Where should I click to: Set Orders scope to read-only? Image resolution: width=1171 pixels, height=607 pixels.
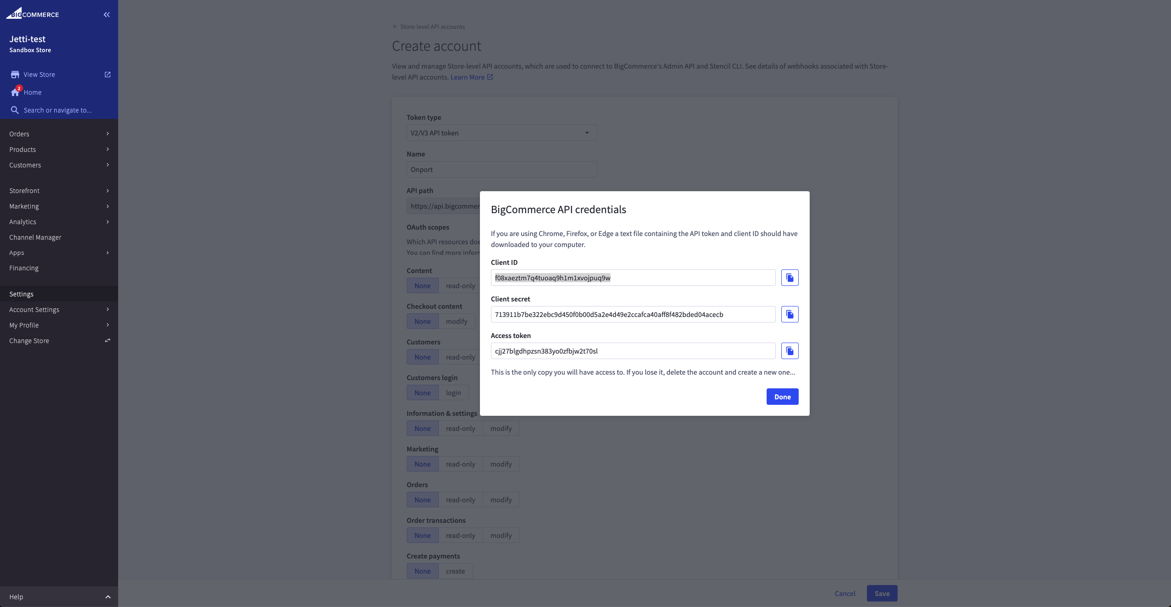[x=461, y=500]
